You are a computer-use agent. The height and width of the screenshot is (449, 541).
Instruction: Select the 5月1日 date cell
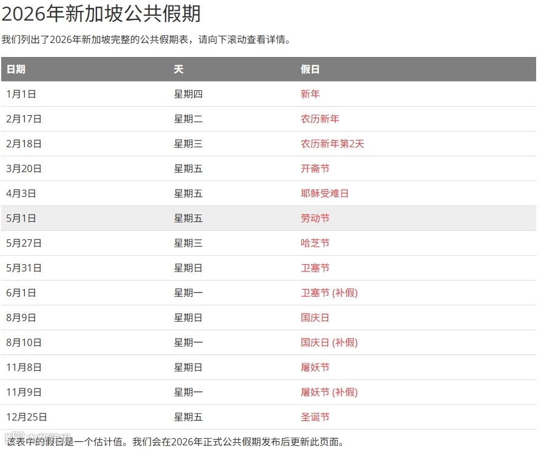(21, 218)
